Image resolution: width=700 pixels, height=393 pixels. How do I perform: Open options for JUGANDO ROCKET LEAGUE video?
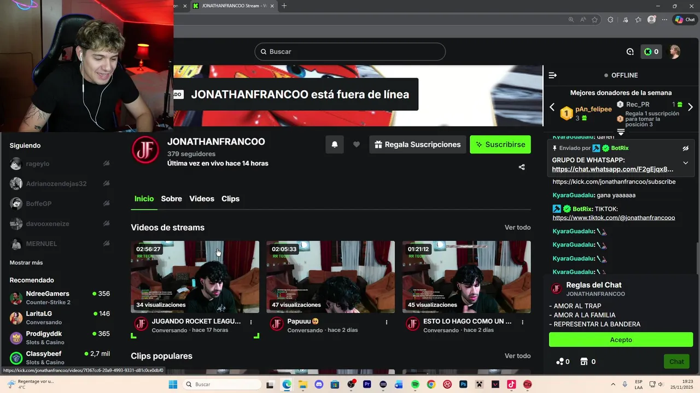pos(251,322)
